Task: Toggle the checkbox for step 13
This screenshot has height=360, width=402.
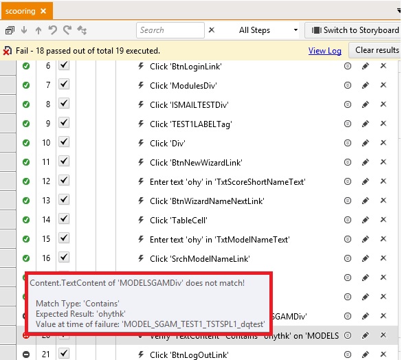Action: (64, 200)
